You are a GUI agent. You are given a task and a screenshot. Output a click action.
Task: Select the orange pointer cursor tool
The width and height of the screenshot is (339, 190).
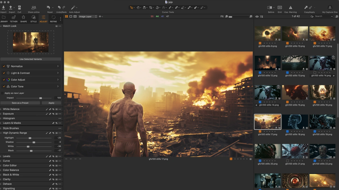click(x=131, y=8)
